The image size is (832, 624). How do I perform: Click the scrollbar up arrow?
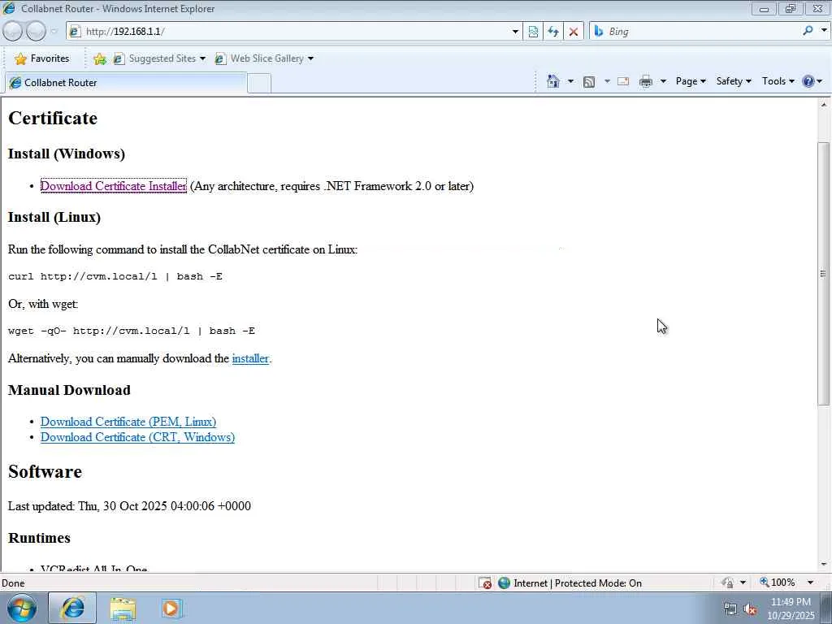824,105
